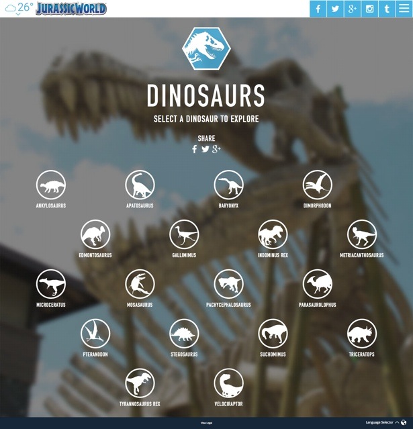This screenshot has height=429, width=413.
Task: Click the Gallimimus text label
Action: (184, 255)
